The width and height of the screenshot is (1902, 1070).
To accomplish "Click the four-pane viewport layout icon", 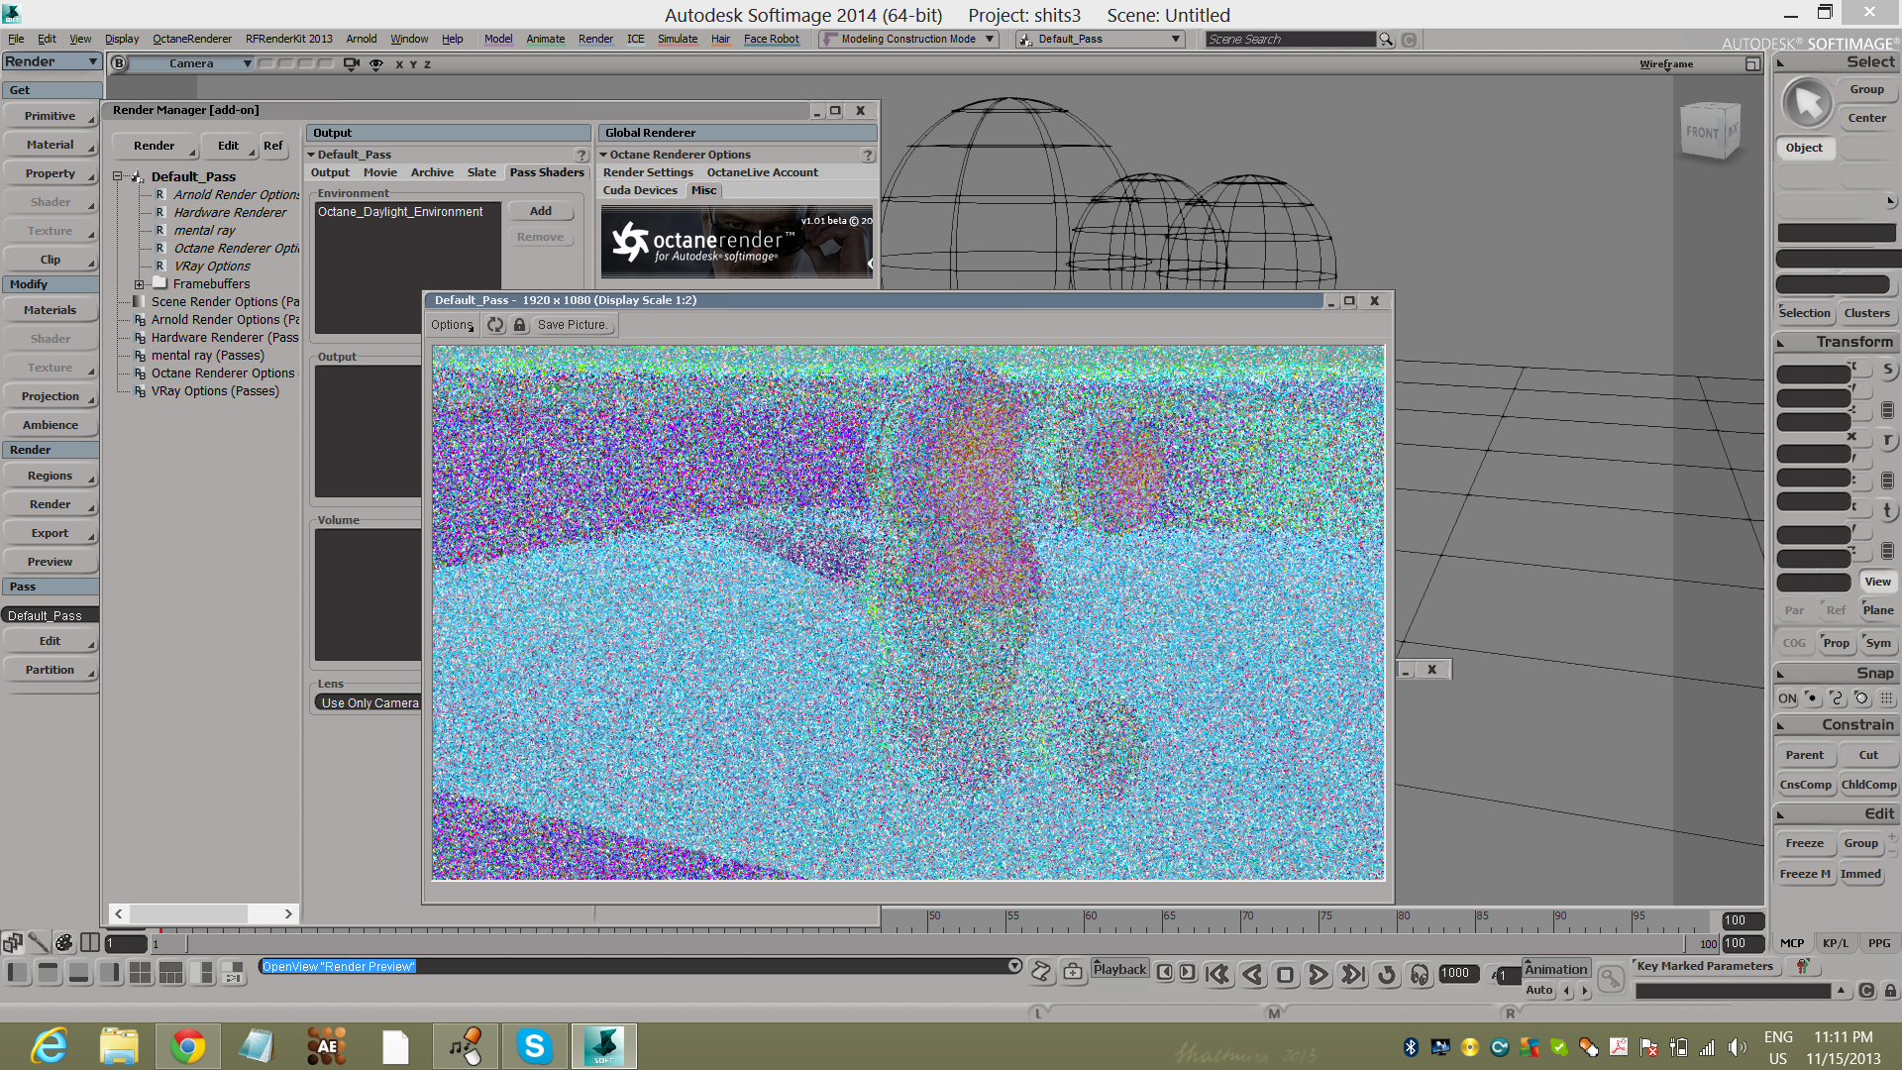I will pyautogui.click(x=140, y=973).
